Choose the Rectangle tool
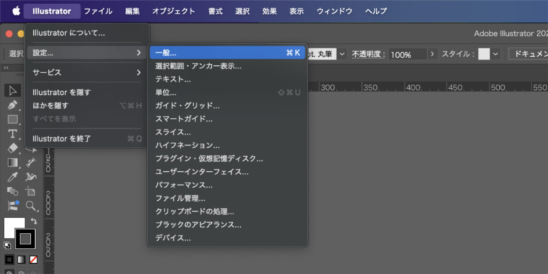Viewport: 548px width, 274px height. [13, 119]
